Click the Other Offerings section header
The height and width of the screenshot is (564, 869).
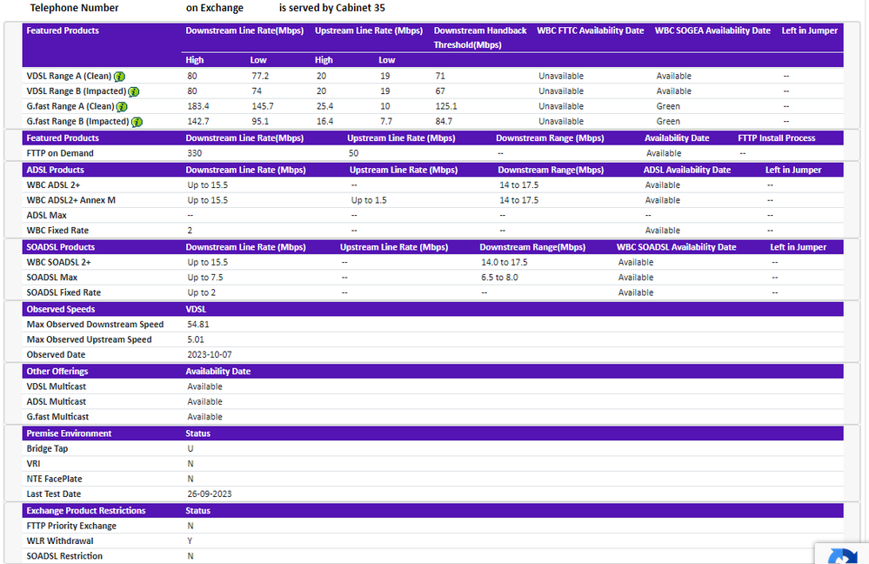point(57,371)
